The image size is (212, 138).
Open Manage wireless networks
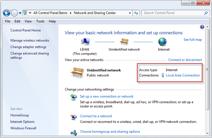pos(30,40)
